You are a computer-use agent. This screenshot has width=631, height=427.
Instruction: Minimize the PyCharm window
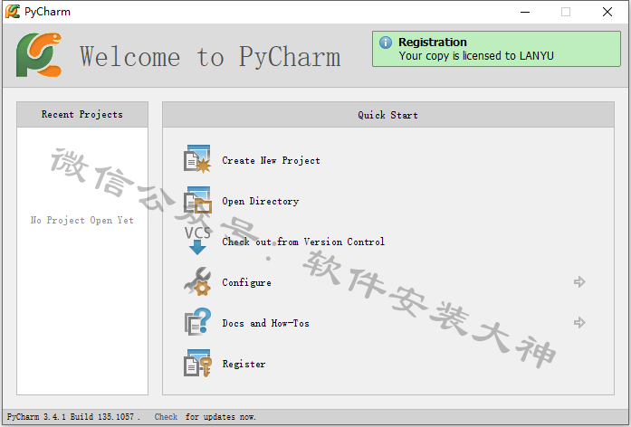[525, 12]
